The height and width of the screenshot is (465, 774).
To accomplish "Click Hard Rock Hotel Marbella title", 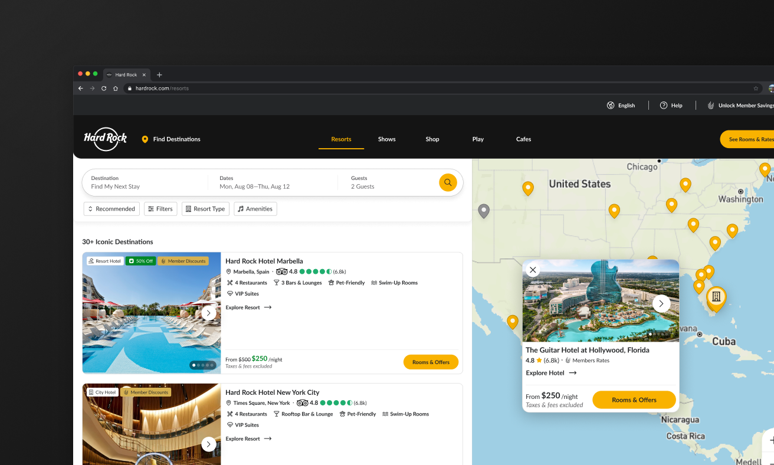I will [x=264, y=261].
